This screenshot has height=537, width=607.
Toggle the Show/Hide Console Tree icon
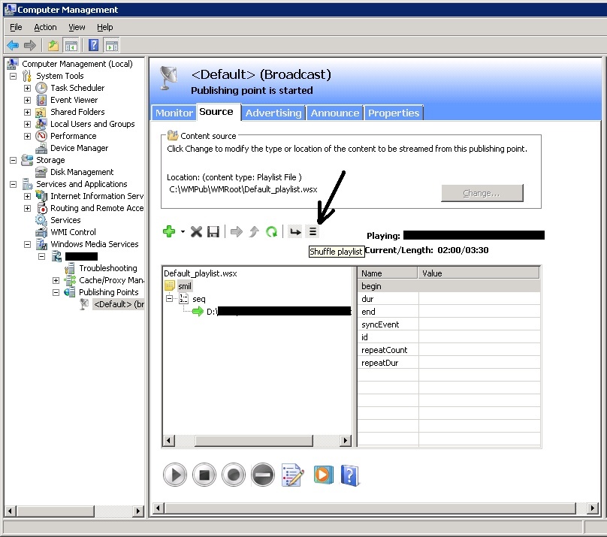(x=71, y=46)
